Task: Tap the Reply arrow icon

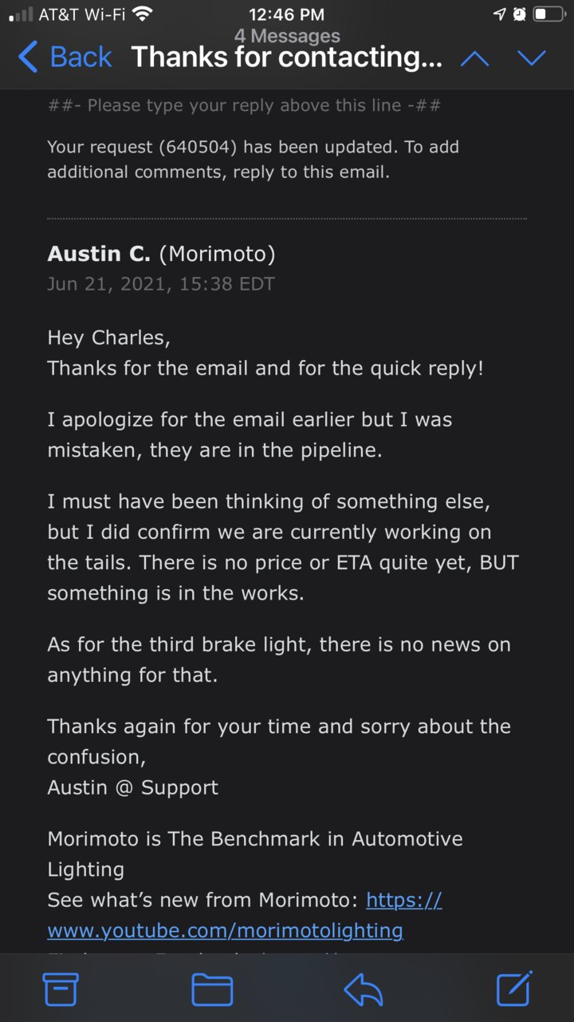Action: point(364,990)
